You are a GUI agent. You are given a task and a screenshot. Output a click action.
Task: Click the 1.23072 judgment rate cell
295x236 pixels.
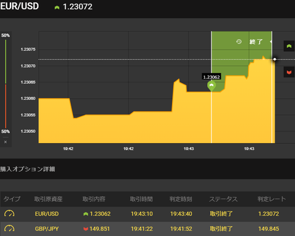pyautogui.click(x=269, y=214)
